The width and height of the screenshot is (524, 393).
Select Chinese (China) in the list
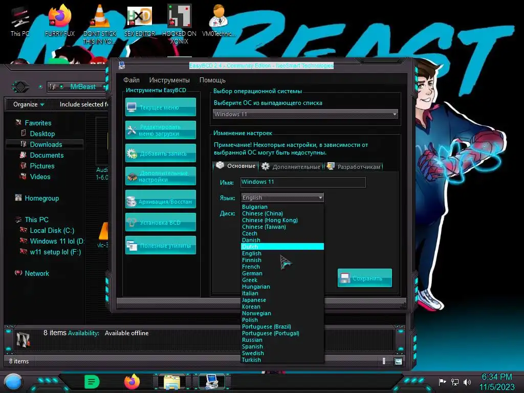click(x=282, y=213)
